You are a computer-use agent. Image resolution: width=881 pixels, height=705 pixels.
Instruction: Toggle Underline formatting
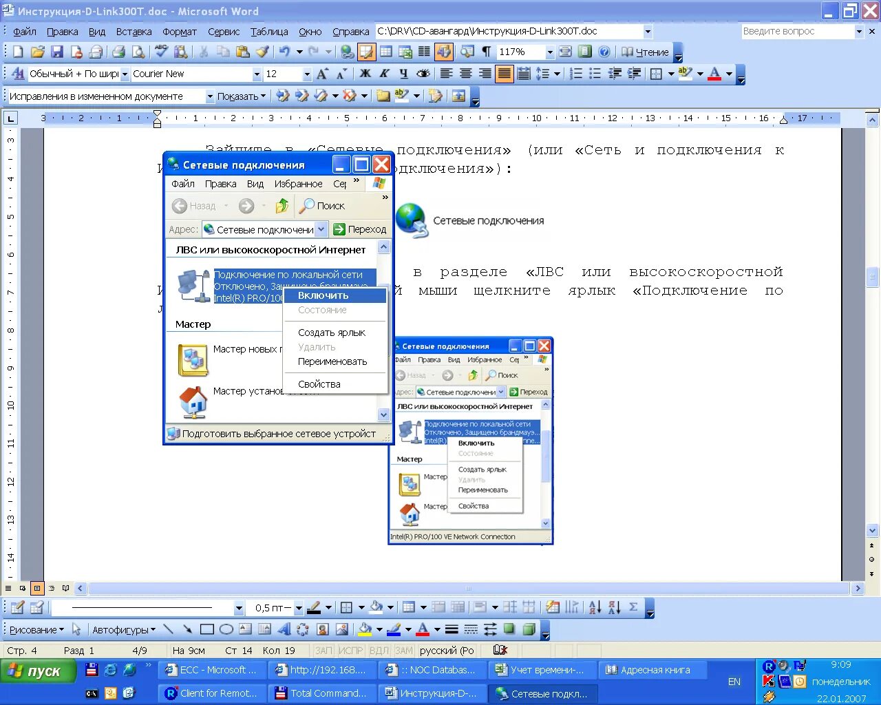pyautogui.click(x=403, y=74)
